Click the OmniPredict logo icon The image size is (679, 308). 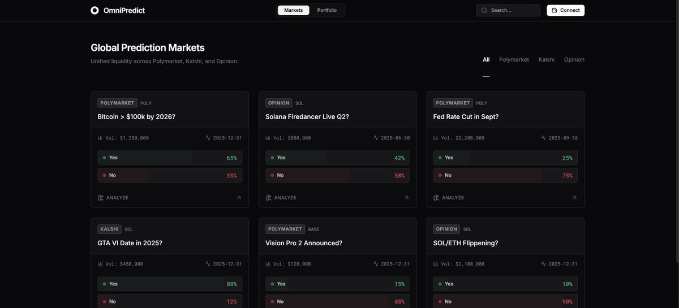[x=94, y=10]
